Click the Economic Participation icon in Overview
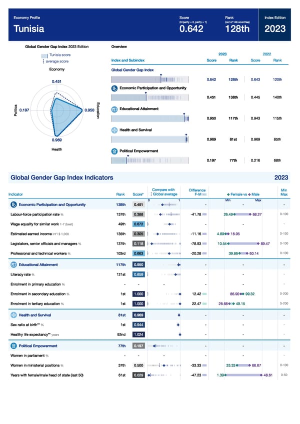The image size is (300, 424). click(x=114, y=88)
